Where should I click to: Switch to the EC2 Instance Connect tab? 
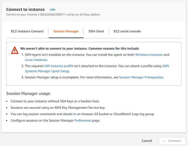[x=27, y=31]
